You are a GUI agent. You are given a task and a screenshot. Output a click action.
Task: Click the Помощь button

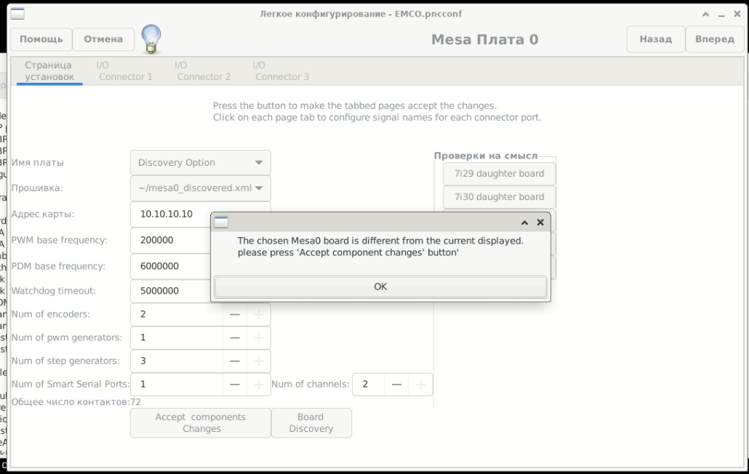41,39
